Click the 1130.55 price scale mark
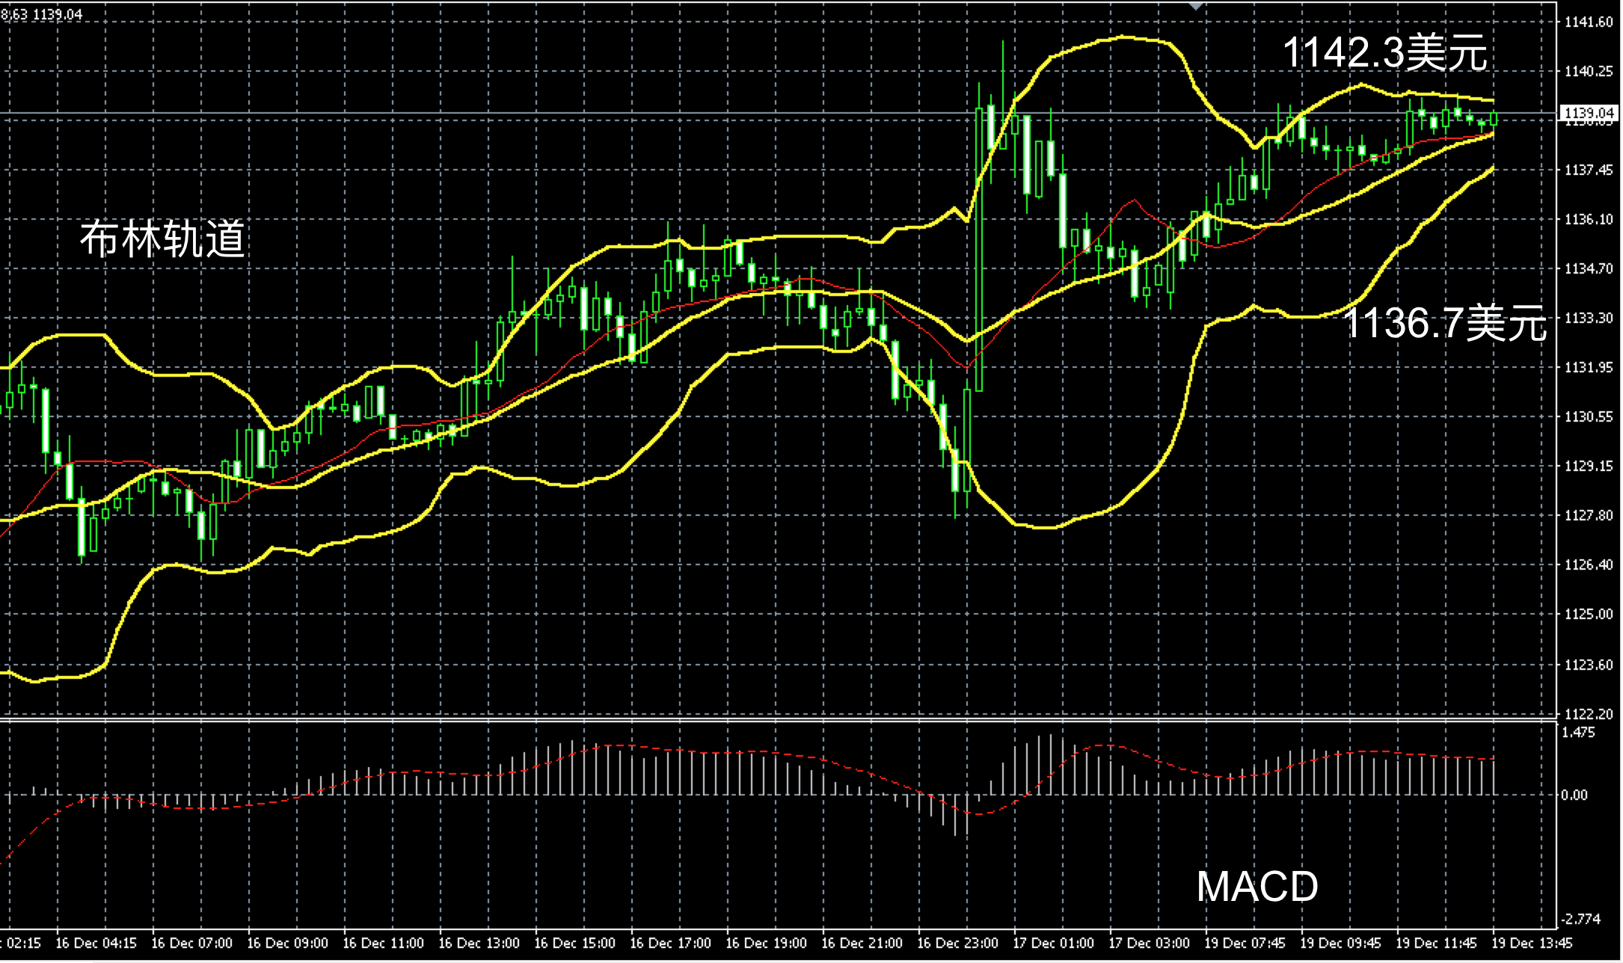 (x=1589, y=416)
